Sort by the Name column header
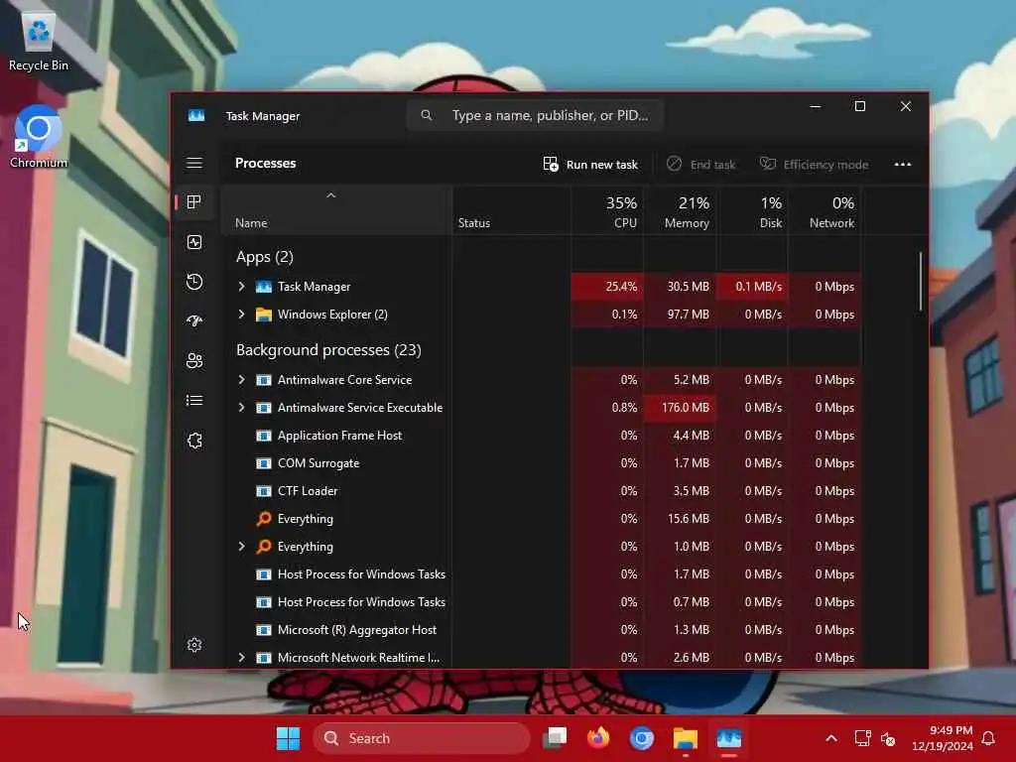The height and width of the screenshot is (762, 1016). click(x=336, y=211)
